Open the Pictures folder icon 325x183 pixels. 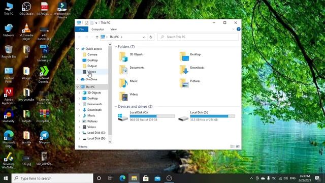tap(184, 83)
